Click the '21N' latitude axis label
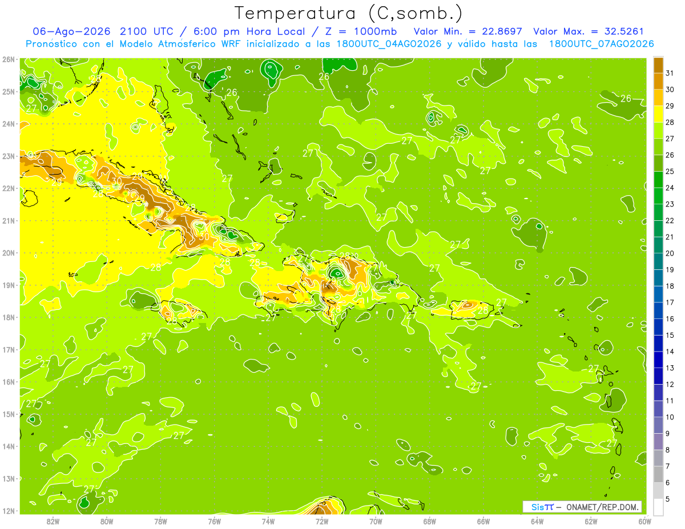Image resolution: width=685 pixels, height=529 pixels. 9,220
